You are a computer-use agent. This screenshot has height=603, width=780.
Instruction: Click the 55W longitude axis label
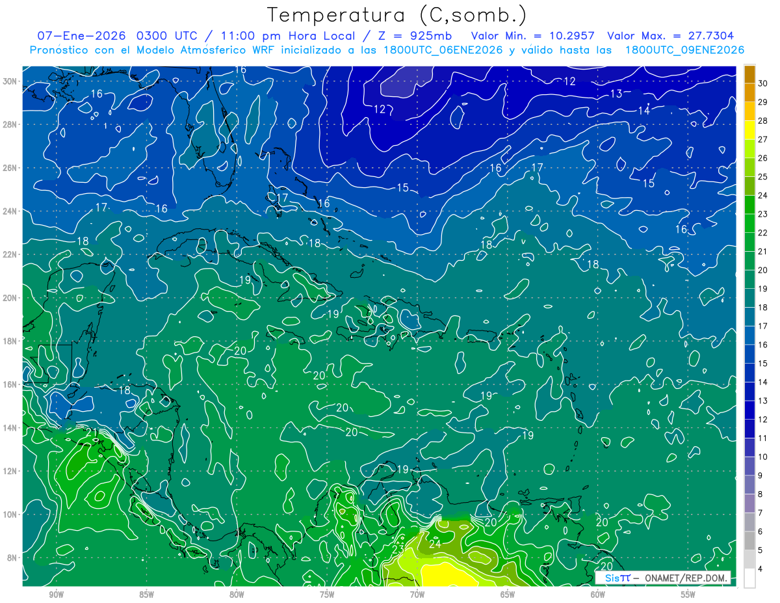(x=688, y=595)
